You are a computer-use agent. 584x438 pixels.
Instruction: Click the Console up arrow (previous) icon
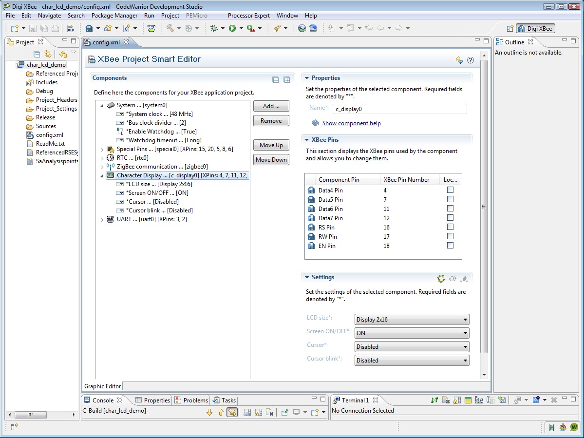tap(221, 412)
